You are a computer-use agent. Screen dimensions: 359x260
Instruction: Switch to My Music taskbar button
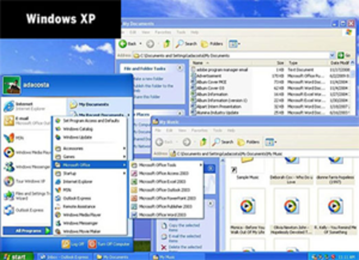[x=176, y=257]
